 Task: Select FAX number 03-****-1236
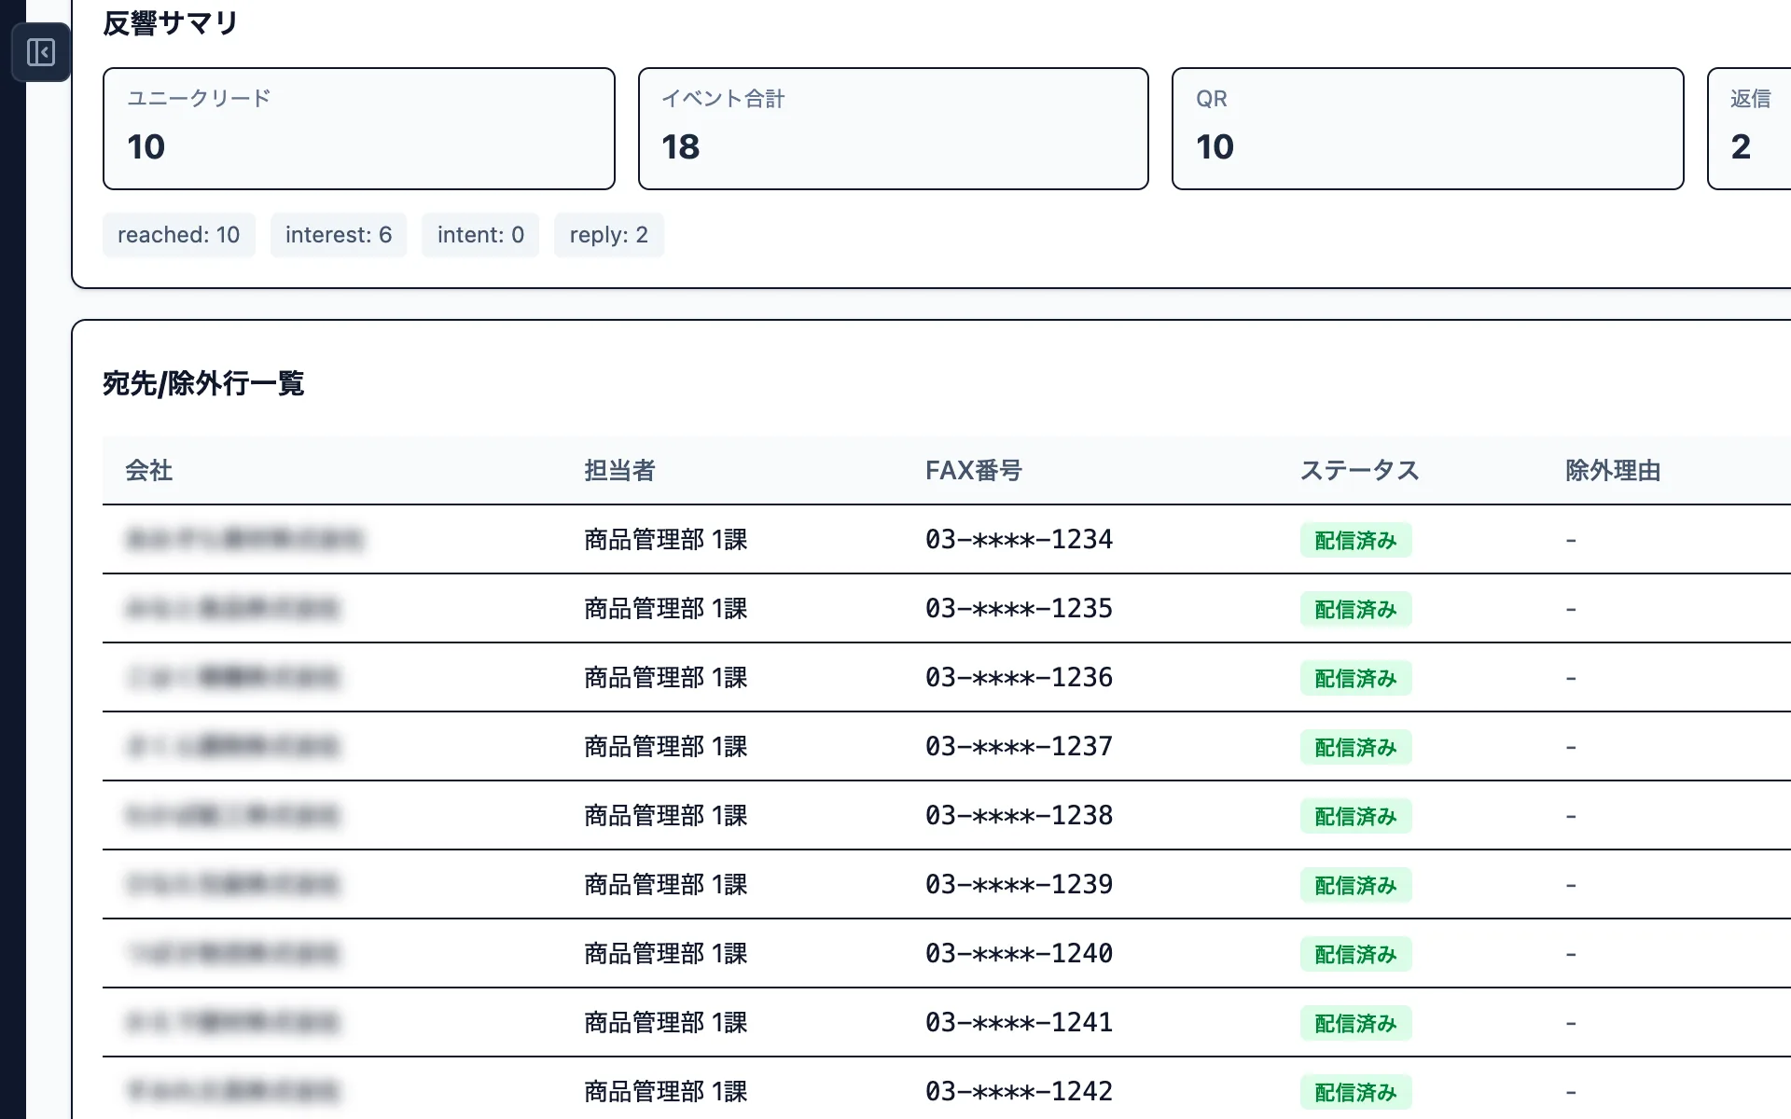1019,678
